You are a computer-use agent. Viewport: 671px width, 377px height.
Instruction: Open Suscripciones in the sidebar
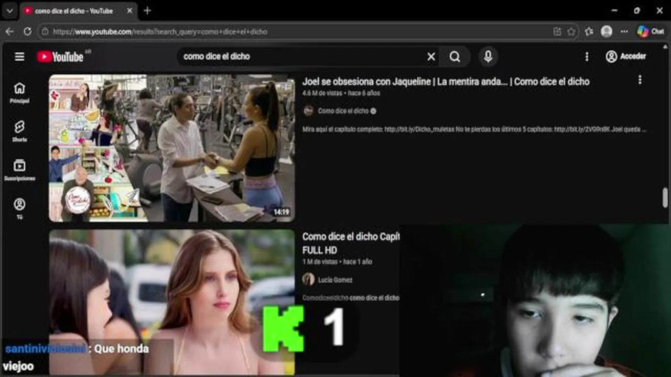point(19,170)
